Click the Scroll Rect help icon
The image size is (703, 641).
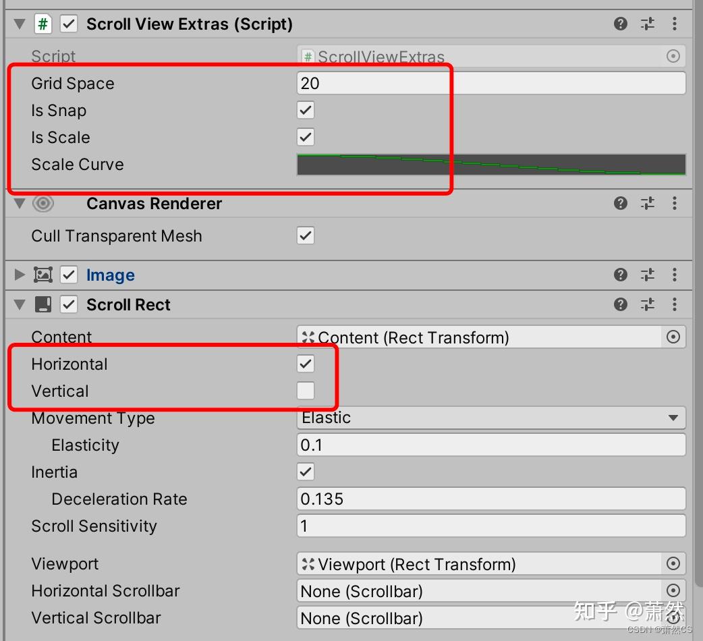click(620, 304)
